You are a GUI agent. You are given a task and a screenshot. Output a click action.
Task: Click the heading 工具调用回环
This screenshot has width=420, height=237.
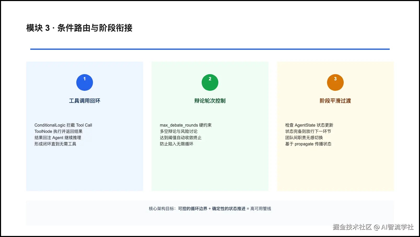coord(85,101)
